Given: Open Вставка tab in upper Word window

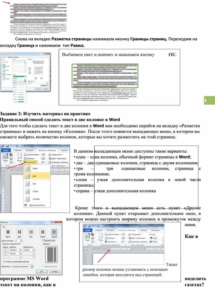Looking at the screenshot, I should (30, 150).
